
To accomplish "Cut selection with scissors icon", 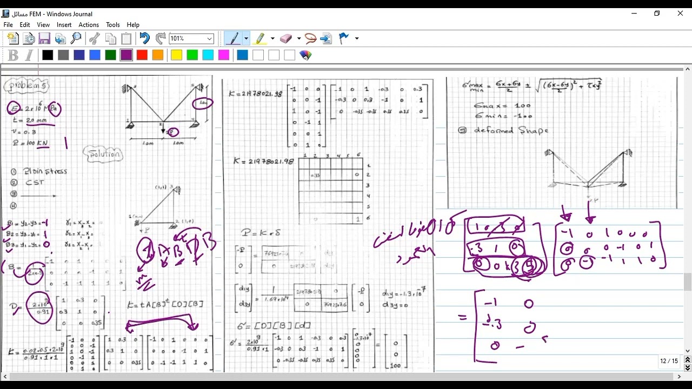I will click(95, 38).
